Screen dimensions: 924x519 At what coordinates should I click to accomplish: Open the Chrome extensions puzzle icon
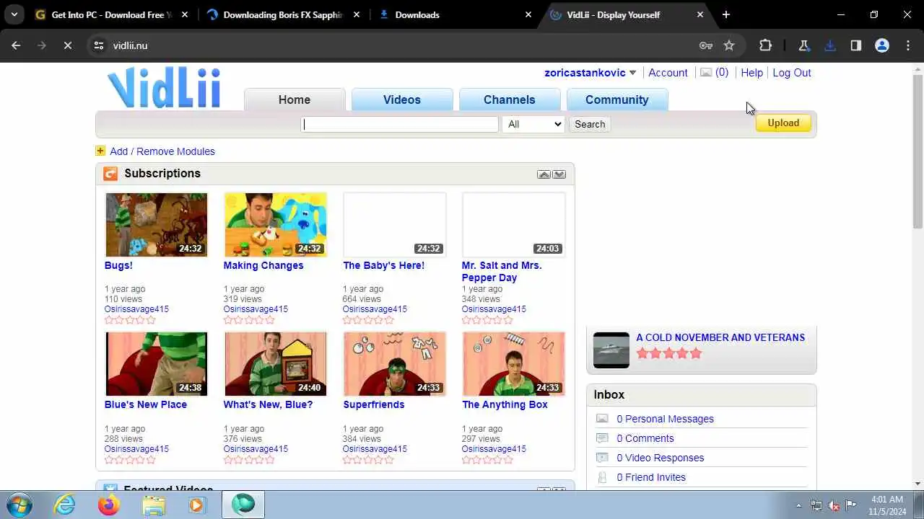coord(765,45)
